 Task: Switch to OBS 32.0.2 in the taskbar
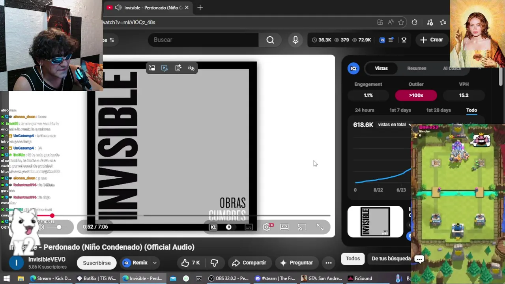[228, 278]
